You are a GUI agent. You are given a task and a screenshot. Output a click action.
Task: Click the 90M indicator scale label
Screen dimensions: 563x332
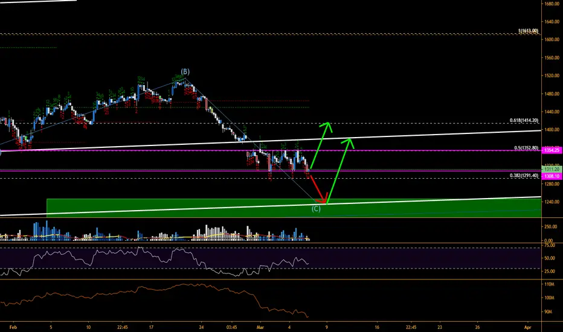click(549, 312)
